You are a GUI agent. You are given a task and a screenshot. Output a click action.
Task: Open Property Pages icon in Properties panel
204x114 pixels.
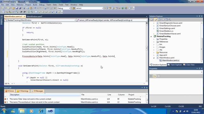tap(159, 76)
